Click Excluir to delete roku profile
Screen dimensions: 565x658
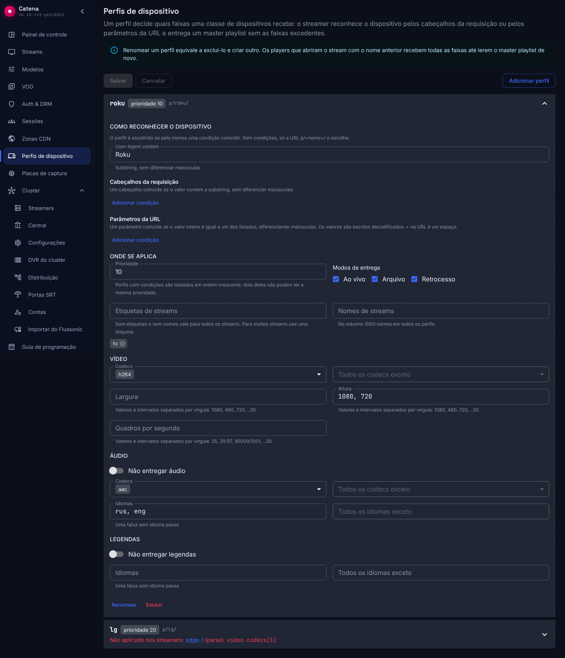(x=154, y=605)
